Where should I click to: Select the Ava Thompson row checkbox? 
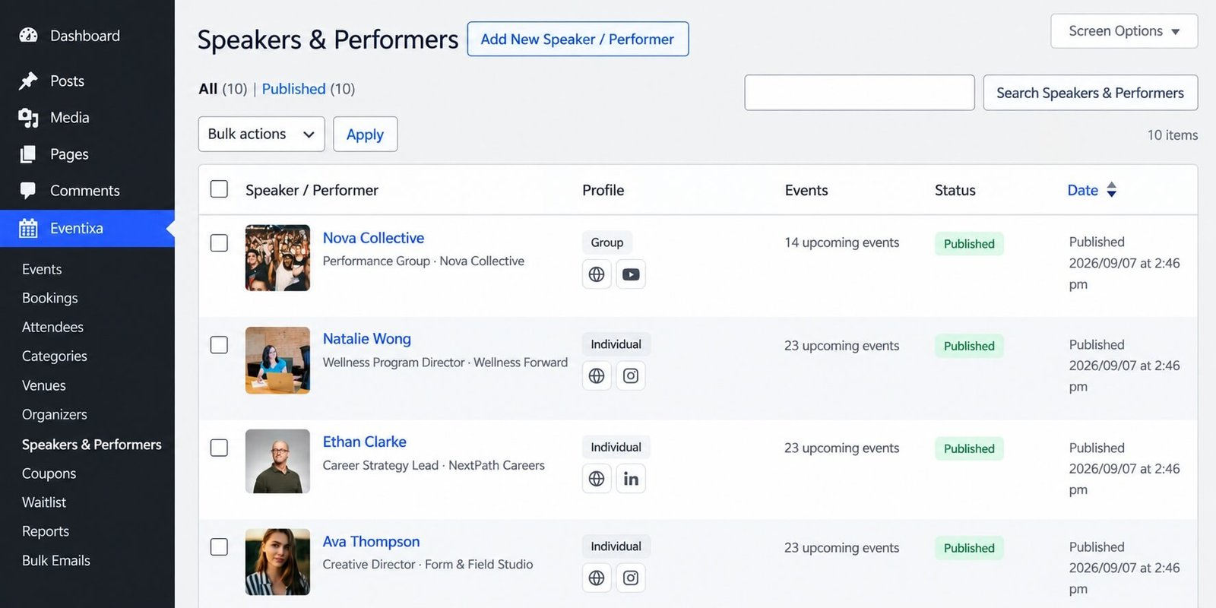coord(219,547)
